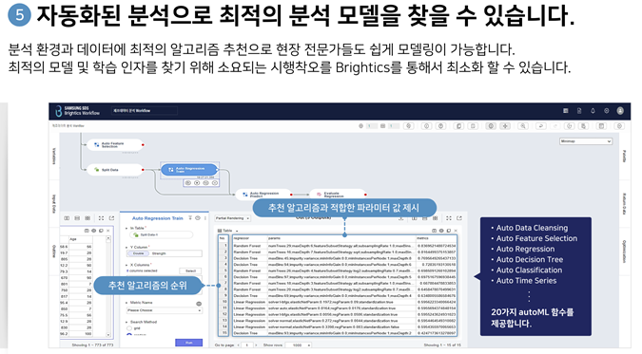Select the Auto Feature Selection node
This screenshot has height=354, width=642.
[115, 144]
